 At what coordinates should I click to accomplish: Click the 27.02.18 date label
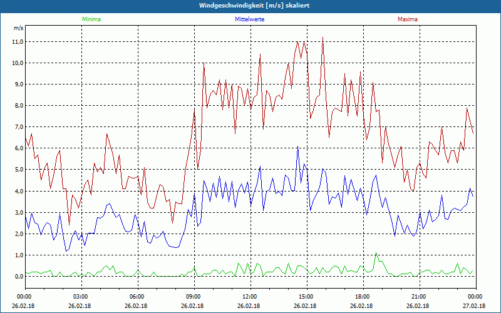[474, 305]
